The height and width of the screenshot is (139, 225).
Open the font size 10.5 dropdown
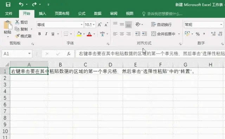click(x=94, y=25)
